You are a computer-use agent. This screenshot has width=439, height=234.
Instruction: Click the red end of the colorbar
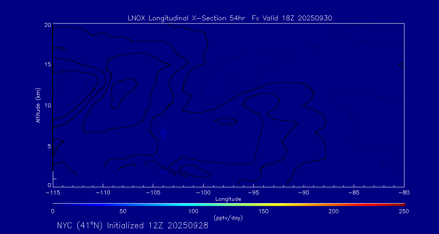(x=400, y=204)
